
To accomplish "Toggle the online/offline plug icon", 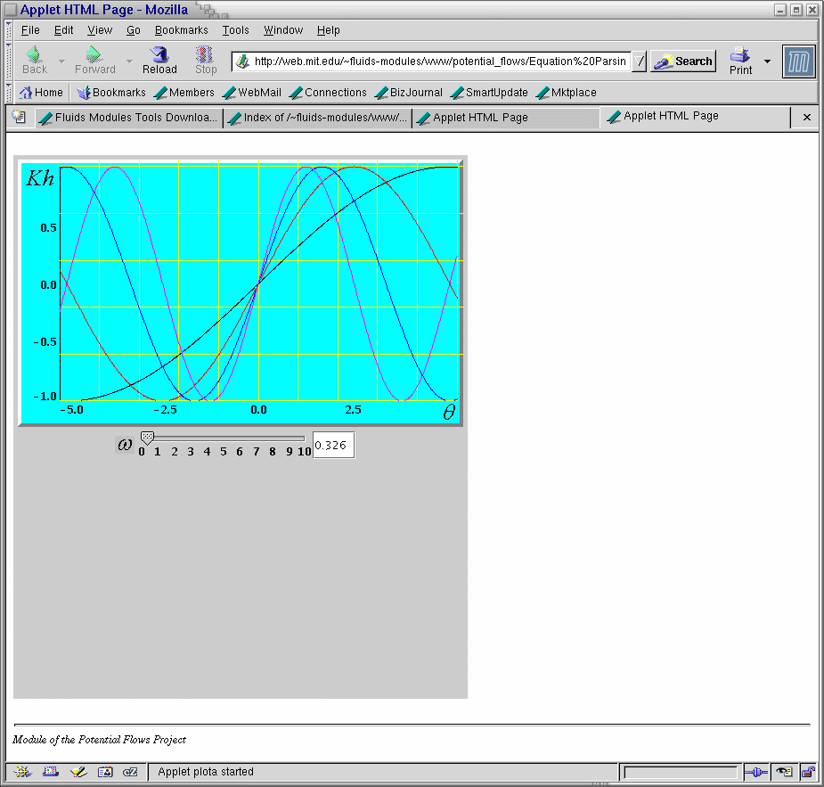I will (755, 772).
